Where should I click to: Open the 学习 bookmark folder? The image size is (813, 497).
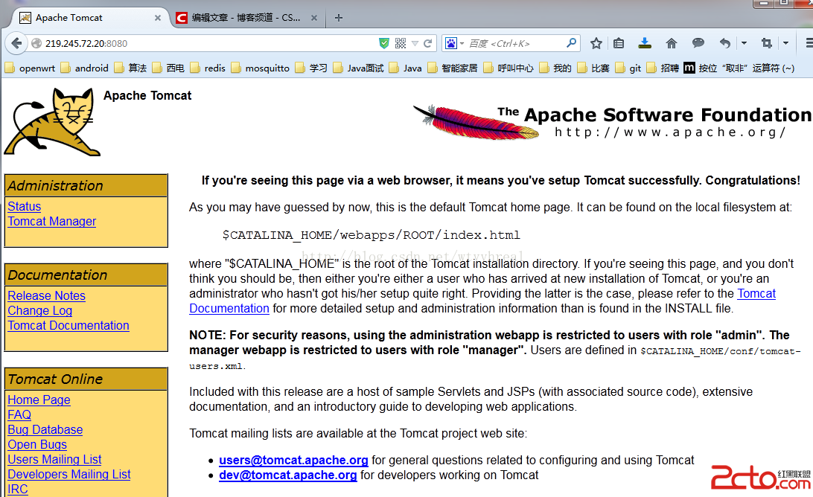[312, 68]
